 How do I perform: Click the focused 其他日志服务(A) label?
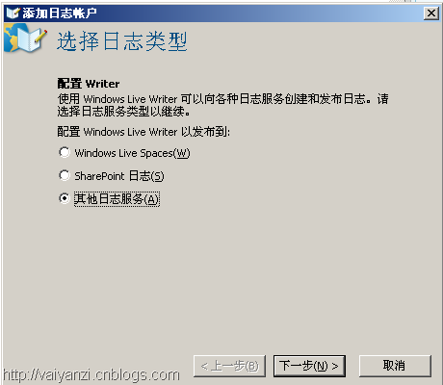click(117, 199)
